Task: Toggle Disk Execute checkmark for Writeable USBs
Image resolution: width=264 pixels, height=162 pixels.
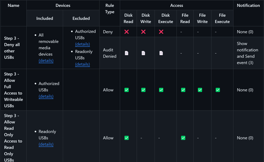Action: pyautogui.click(x=161, y=90)
